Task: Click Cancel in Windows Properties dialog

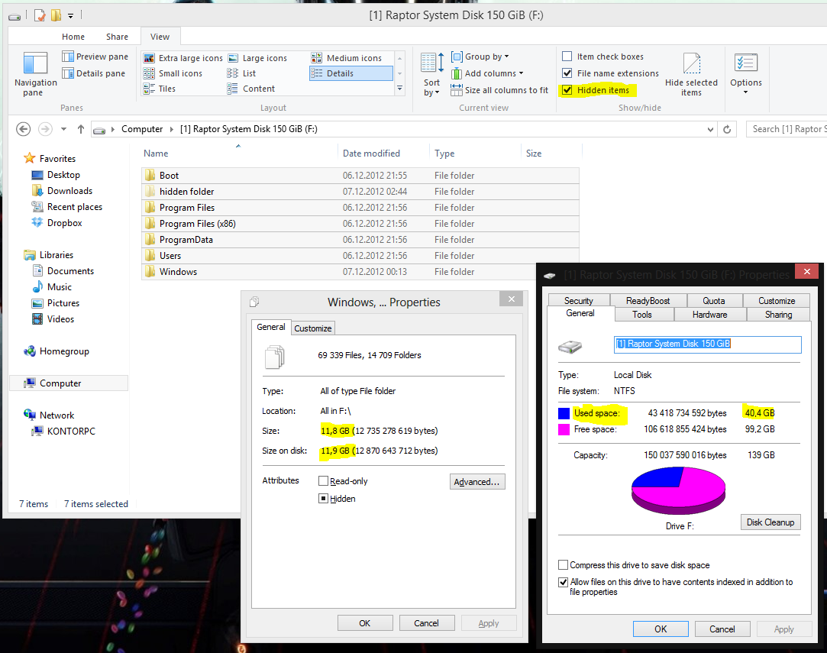Action: pos(426,623)
